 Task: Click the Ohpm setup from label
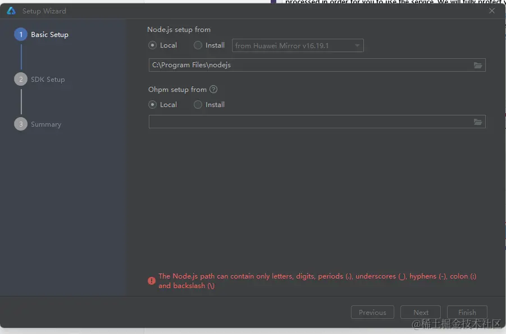click(177, 90)
